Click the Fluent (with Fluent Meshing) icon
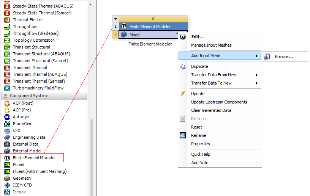 pyautogui.click(x=7, y=171)
